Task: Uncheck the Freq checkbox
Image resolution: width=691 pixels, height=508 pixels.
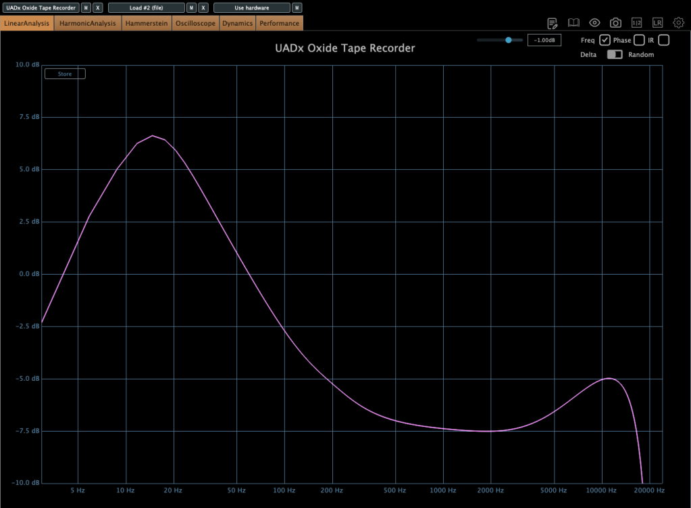Action: click(x=605, y=41)
